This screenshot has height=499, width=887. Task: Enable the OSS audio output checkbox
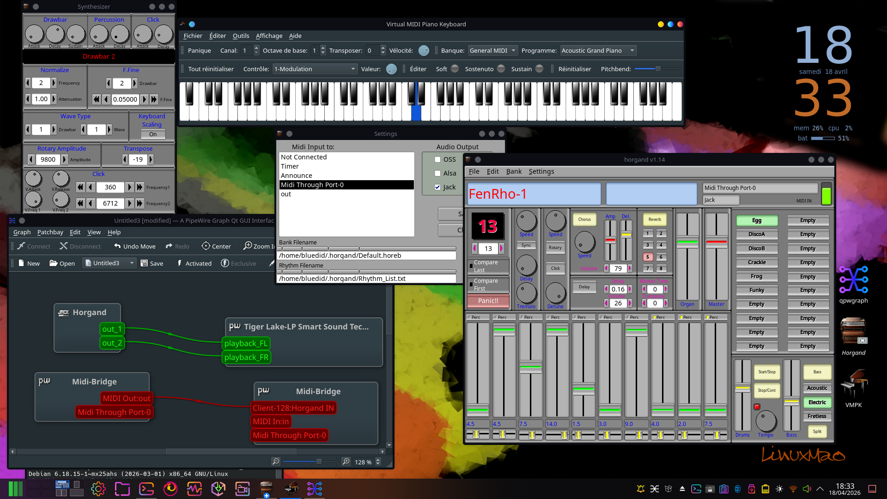437,159
